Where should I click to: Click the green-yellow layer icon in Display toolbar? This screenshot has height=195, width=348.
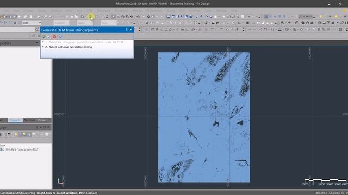[24, 134]
